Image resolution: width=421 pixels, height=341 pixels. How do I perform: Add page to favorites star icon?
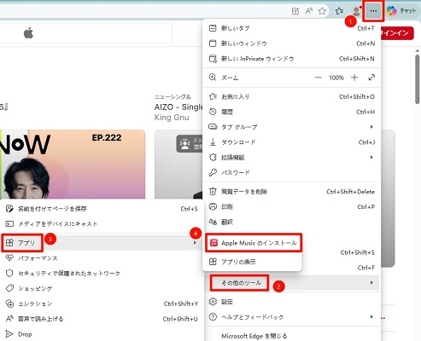[x=322, y=11]
